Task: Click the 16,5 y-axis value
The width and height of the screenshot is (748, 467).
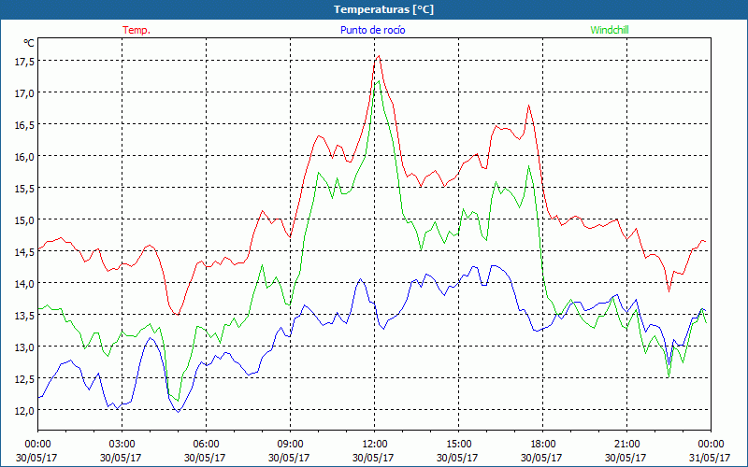Action: 24,125
